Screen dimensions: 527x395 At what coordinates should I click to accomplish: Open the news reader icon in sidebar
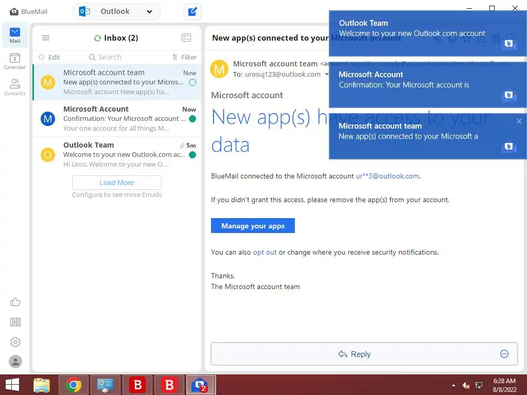coord(15,322)
